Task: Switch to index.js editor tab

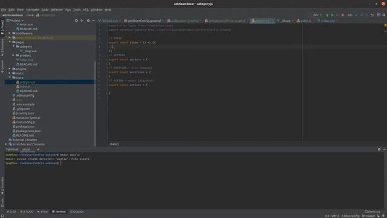Action: click(304, 21)
